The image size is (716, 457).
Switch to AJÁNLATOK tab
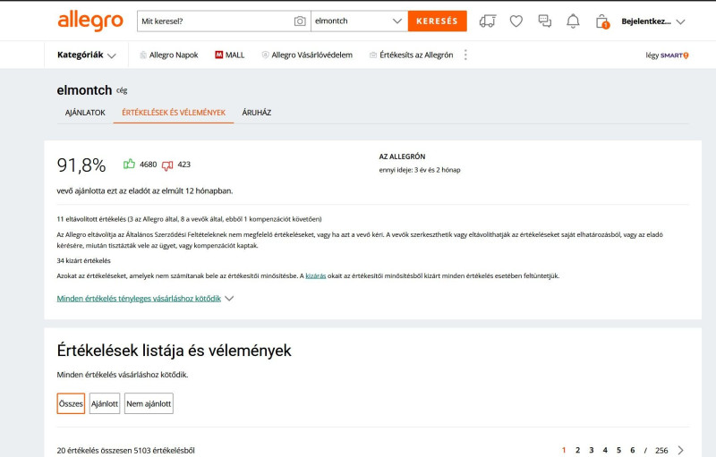click(85, 113)
